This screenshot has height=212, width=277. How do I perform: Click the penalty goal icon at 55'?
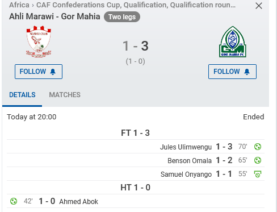tap(258, 174)
